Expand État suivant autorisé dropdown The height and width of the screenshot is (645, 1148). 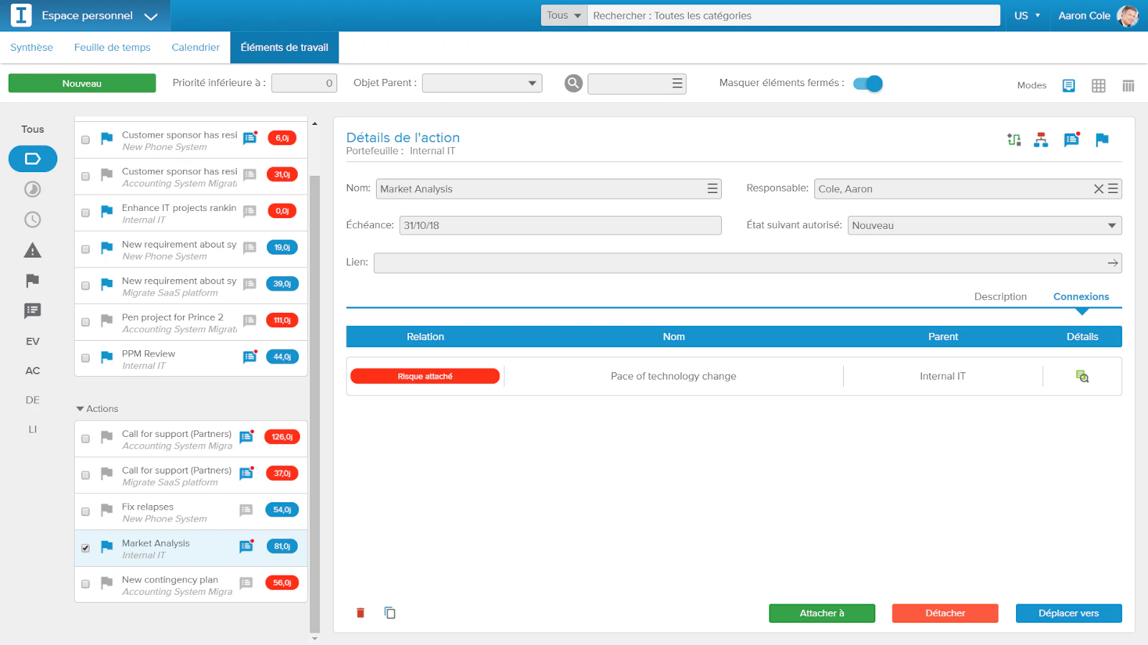pyautogui.click(x=984, y=225)
